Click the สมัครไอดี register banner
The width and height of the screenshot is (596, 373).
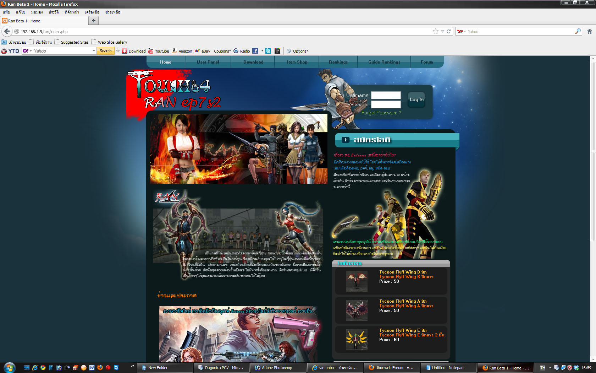397,140
